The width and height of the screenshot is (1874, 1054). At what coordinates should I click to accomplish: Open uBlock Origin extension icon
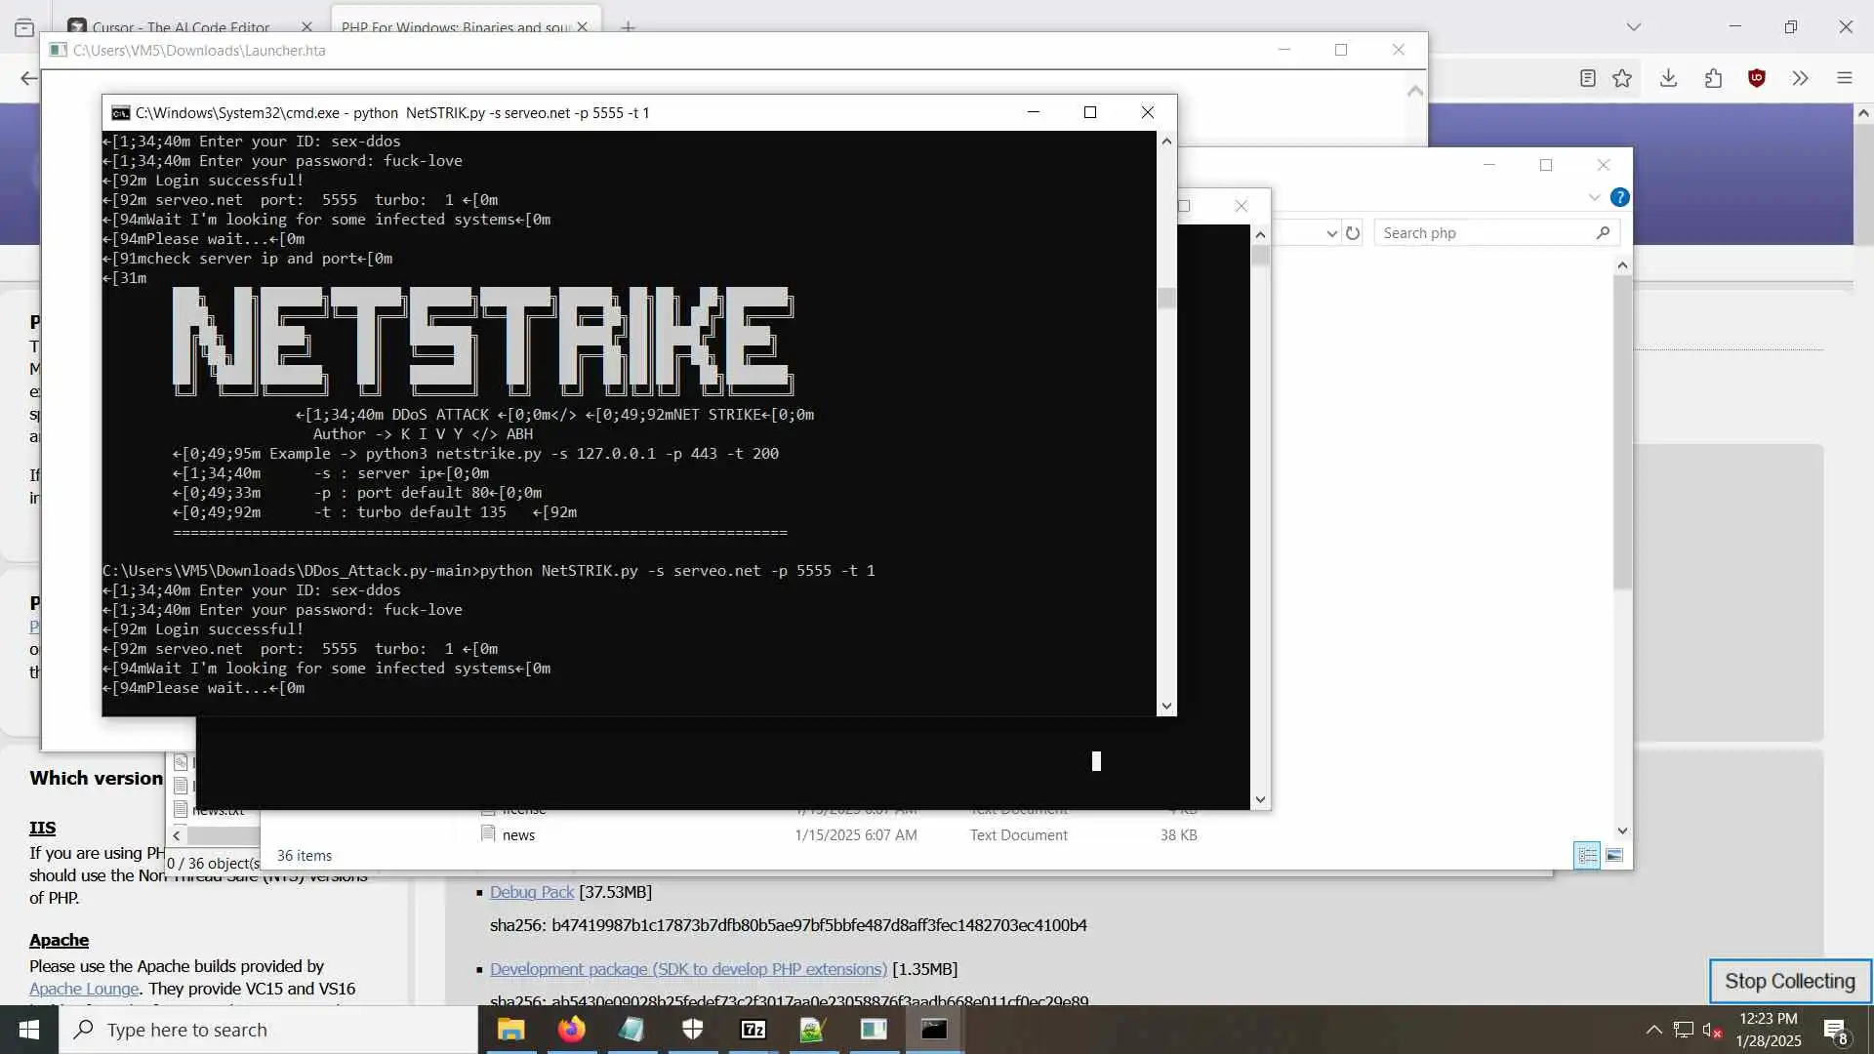[x=1757, y=78]
